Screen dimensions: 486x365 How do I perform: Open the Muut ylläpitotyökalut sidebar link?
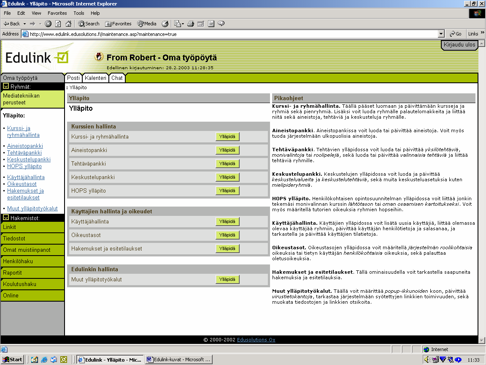[x=32, y=209]
